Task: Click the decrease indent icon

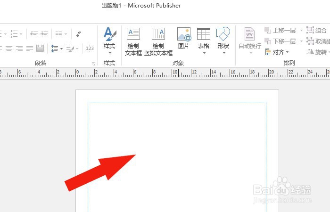Action: point(34,34)
